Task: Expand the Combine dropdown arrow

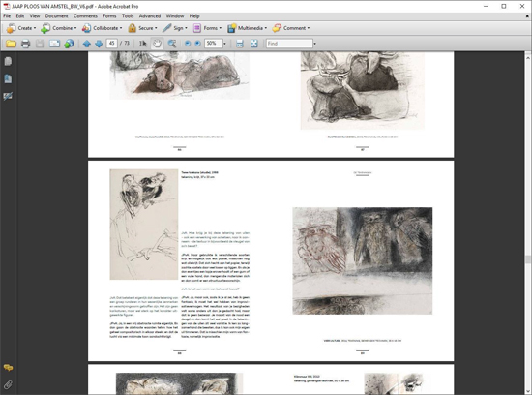Action: click(75, 28)
